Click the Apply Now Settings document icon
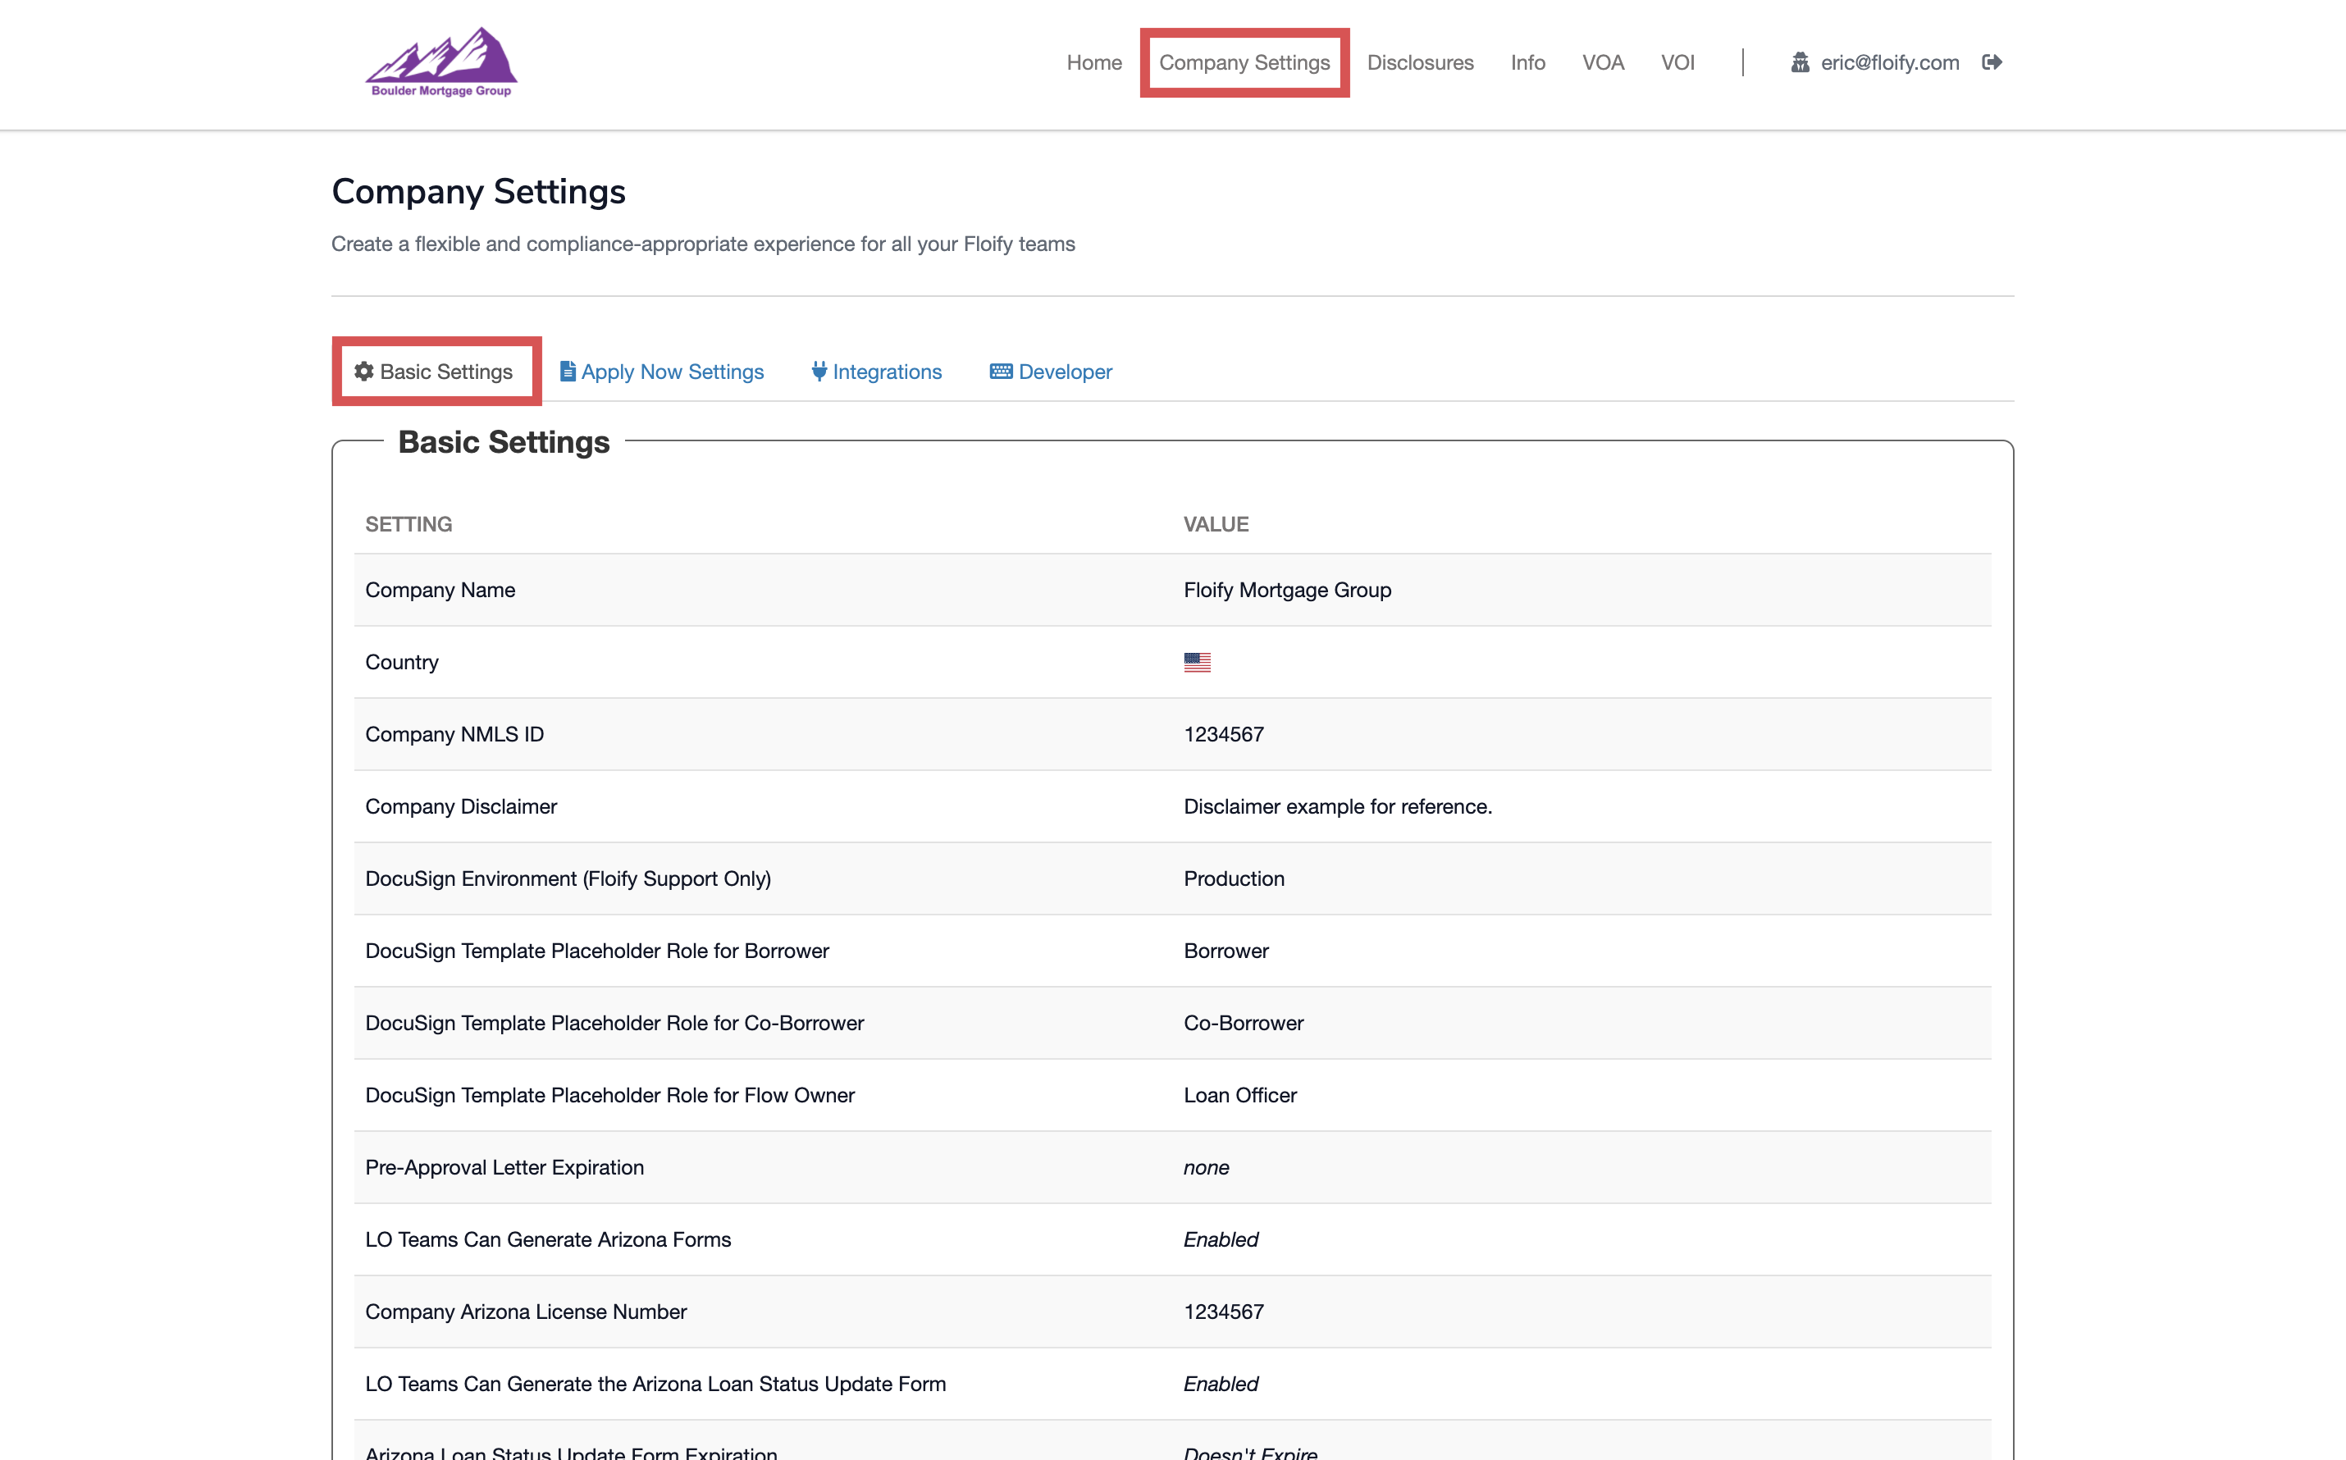This screenshot has width=2346, height=1460. (568, 372)
